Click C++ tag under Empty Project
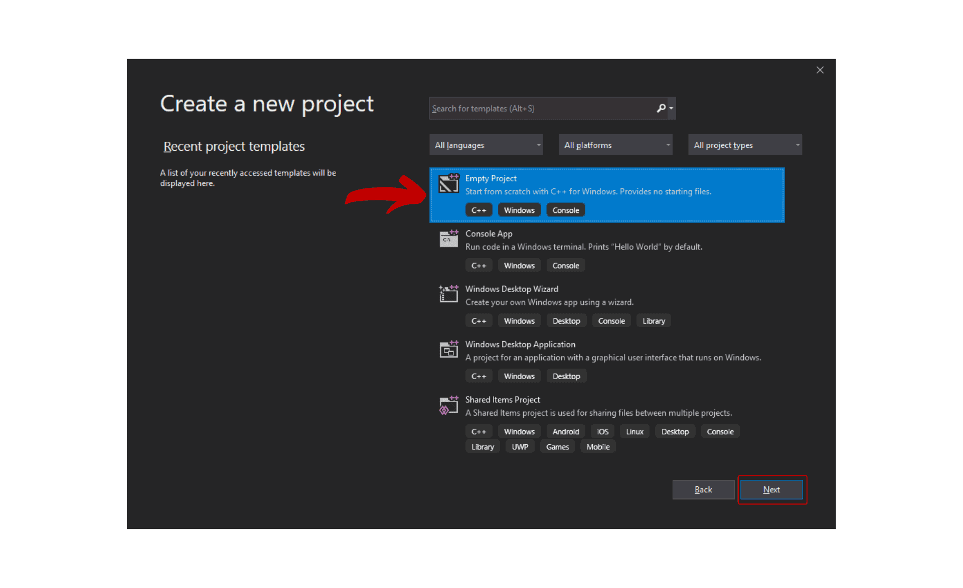This screenshot has width=963, height=588. click(x=478, y=210)
